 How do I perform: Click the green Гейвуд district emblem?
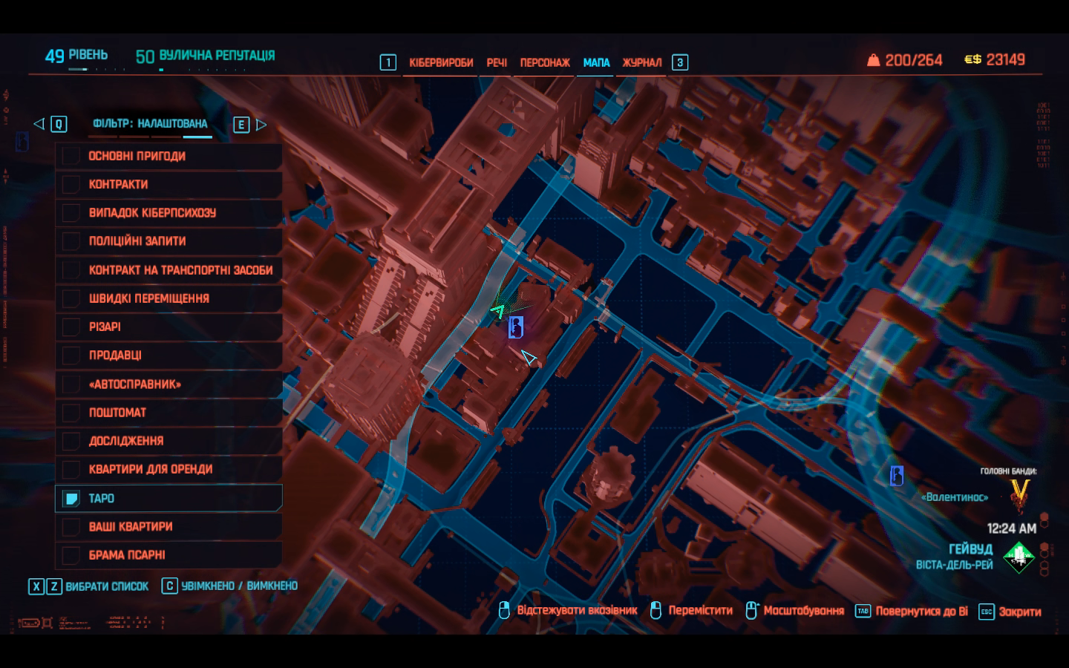pyautogui.click(x=1019, y=557)
